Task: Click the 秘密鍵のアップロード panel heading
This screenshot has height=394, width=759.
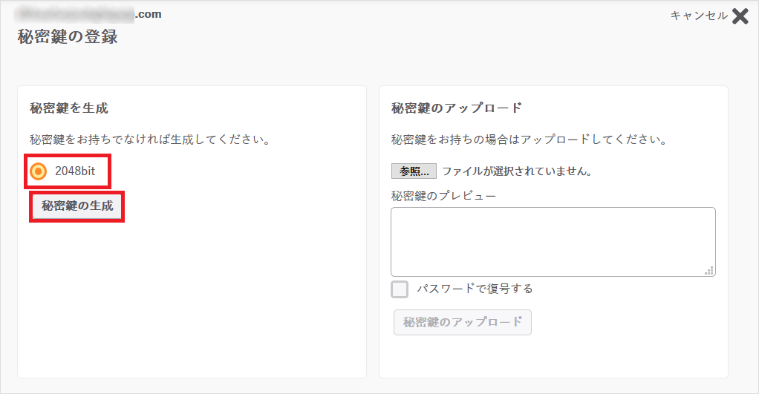Action: point(457,108)
